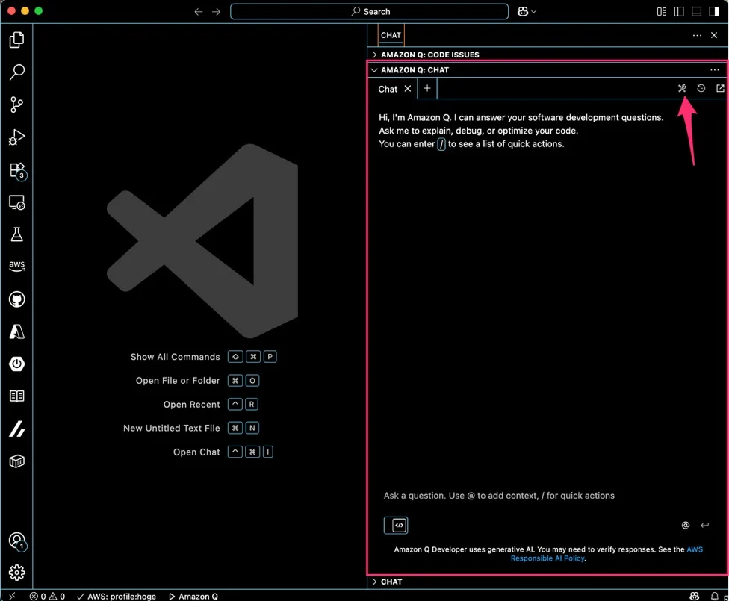Screen dimensions: 729x601
Task: Select the CHAT panel tab
Action: (x=391, y=35)
